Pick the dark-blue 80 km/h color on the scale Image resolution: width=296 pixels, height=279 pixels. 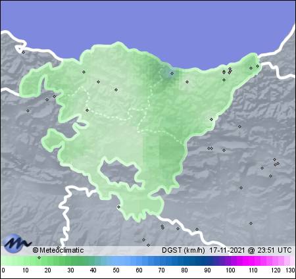tap(184, 261)
